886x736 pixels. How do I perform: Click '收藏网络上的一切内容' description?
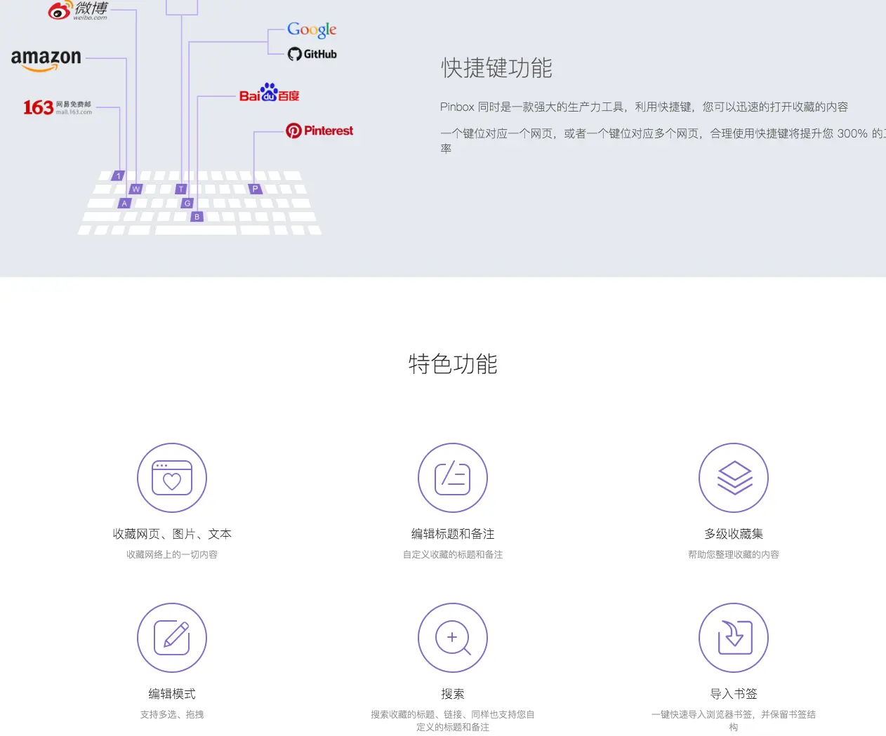click(172, 554)
